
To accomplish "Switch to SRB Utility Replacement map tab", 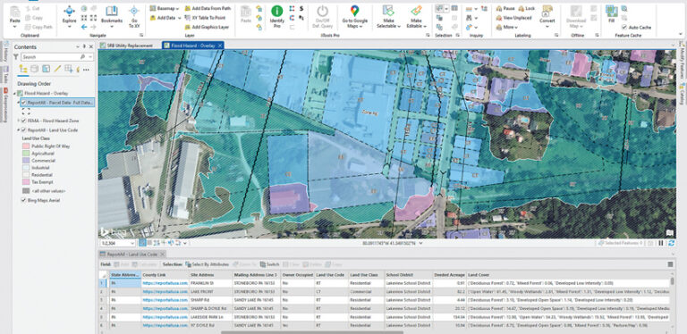I will tap(126, 46).
